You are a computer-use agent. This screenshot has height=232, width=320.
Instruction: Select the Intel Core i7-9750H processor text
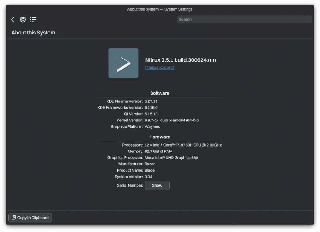coord(183,145)
